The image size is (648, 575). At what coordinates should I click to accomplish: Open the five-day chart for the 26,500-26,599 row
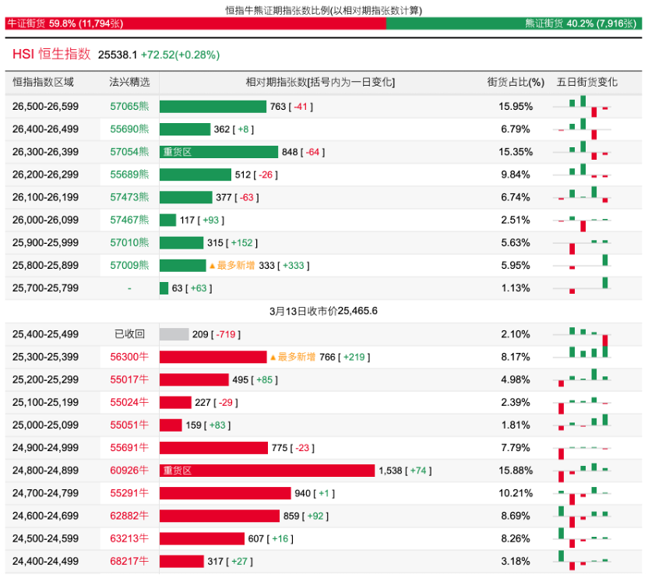coord(583,107)
